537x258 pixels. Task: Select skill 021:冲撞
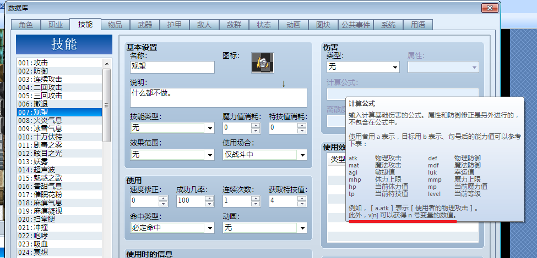coord(59,228)
